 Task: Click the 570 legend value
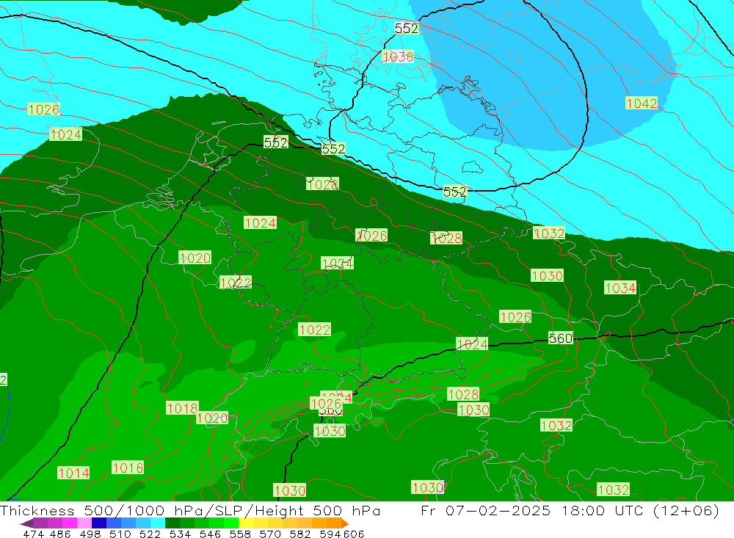coord(270,534)
